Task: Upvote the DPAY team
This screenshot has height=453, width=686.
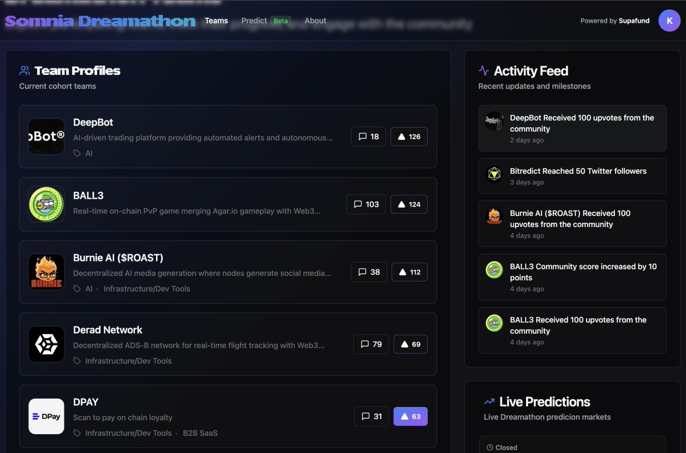Action: pyautogui.click(x=410, y=416)
